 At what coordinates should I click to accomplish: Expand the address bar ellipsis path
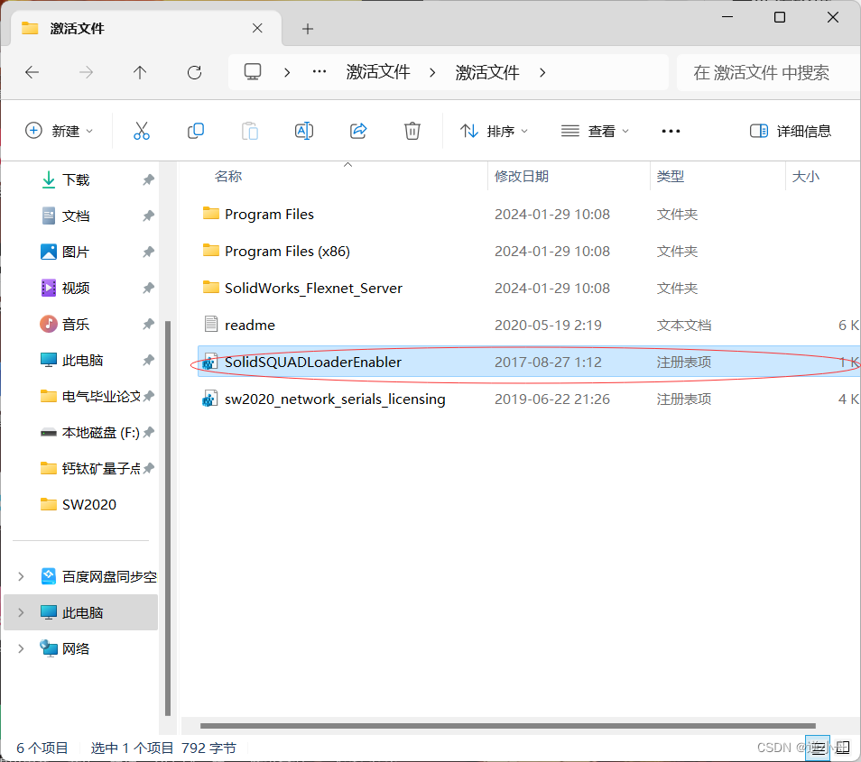(x=319, y=72)
